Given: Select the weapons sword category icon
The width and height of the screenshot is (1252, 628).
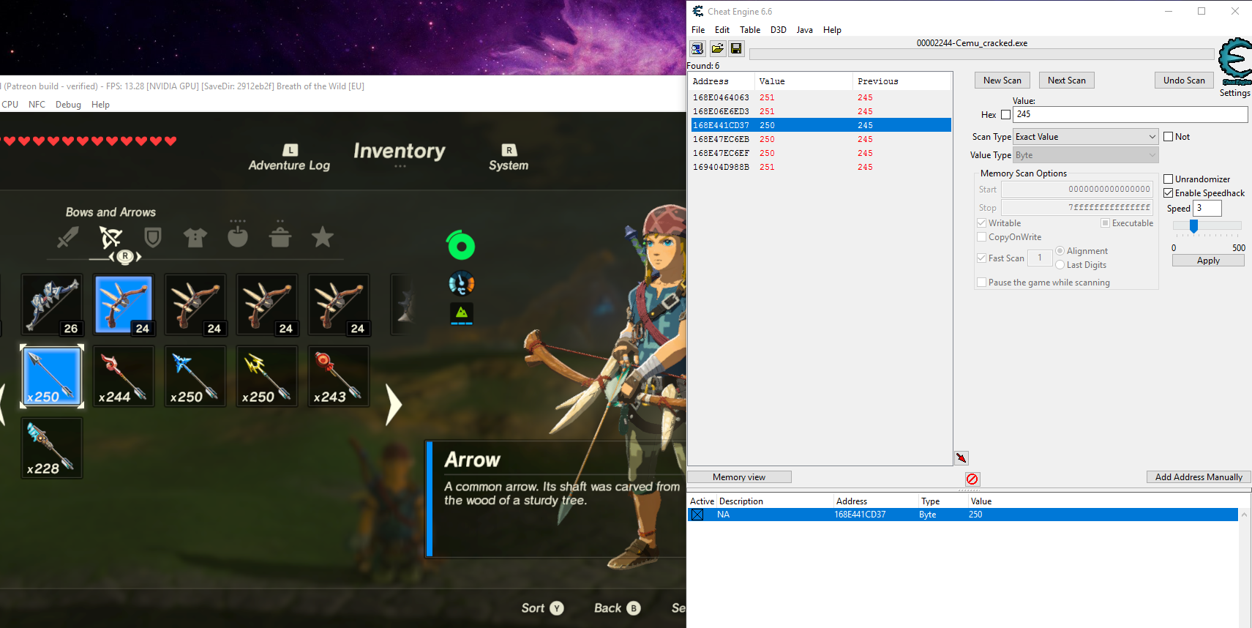Looking at the screenshot, I should 68,237.
